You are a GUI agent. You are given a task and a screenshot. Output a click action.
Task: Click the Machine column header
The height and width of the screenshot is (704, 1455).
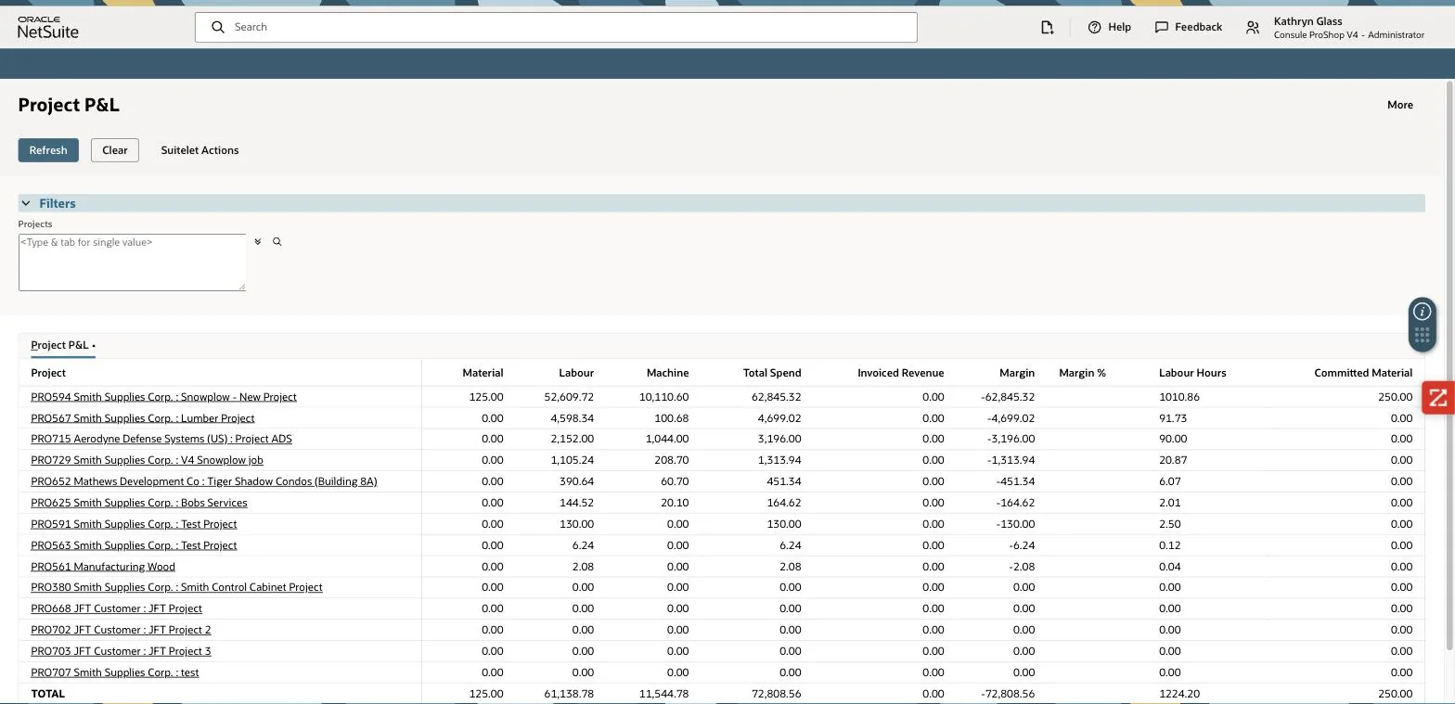667,373
